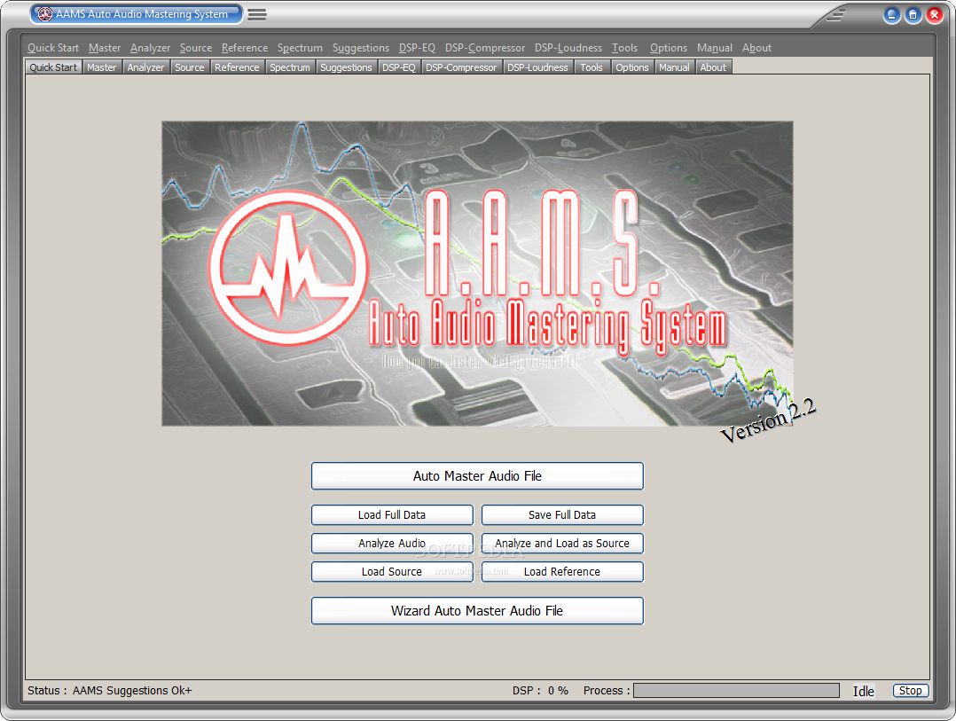Open the DSP-Loudness menu
This screenshot has width=956, height=721.
point(568,47)
